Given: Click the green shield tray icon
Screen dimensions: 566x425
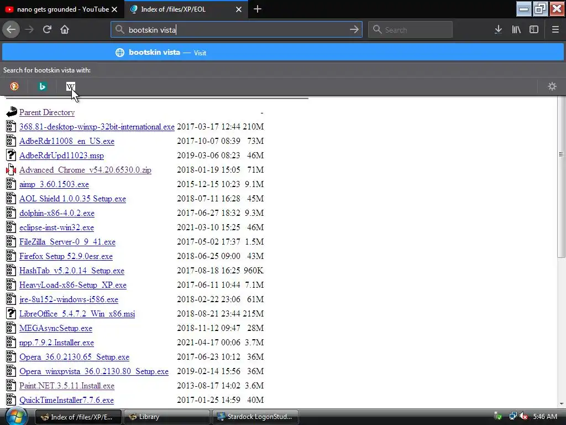Looking at the screenshot, I should (498, 416).
